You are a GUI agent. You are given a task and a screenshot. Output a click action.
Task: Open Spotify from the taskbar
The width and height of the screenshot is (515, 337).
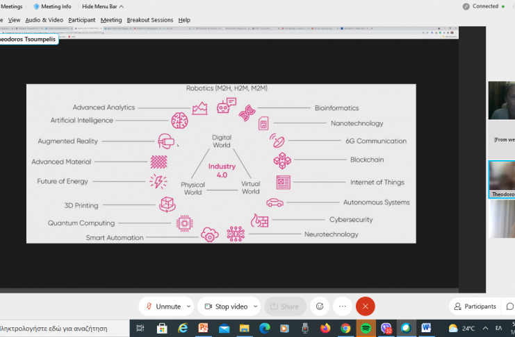[366, 328]
